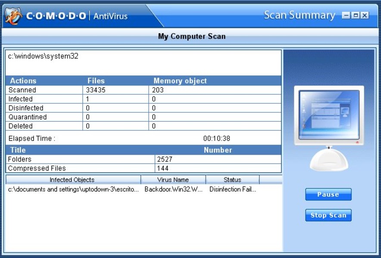Screen dimensions: 381x258
Task: Click the Number table header
Action: (x=218, y=150)
